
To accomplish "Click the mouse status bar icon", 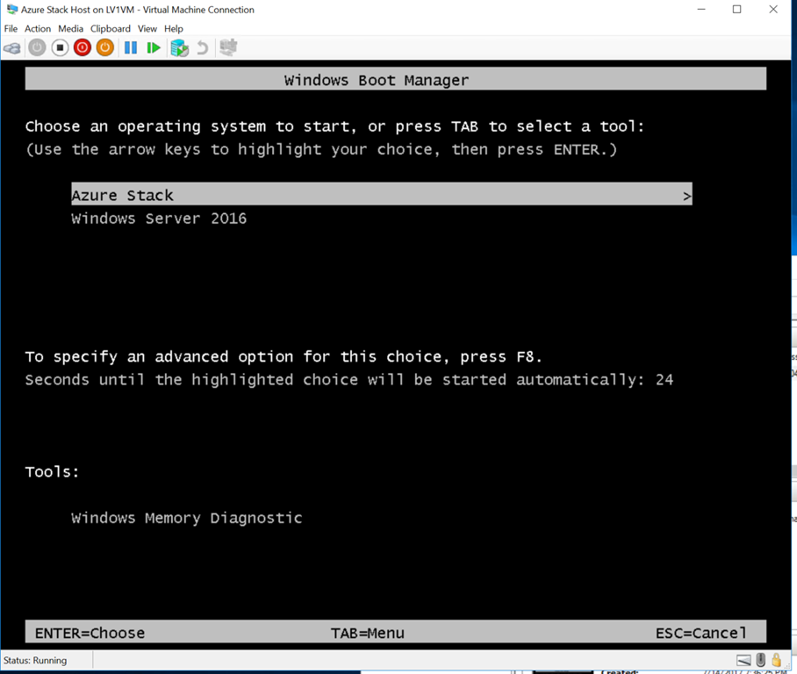I will (x=760, y=660).
